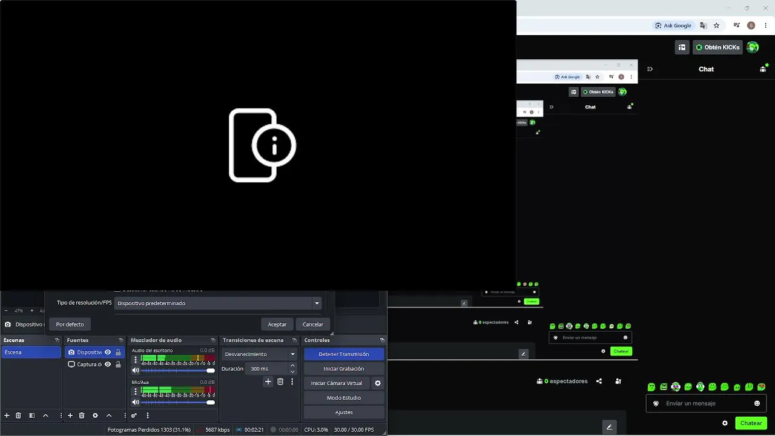Open source properties gear in the Fuentes toolbar
Screen dimensions: 775x436
pyautogui.click(x=95, y=415)
